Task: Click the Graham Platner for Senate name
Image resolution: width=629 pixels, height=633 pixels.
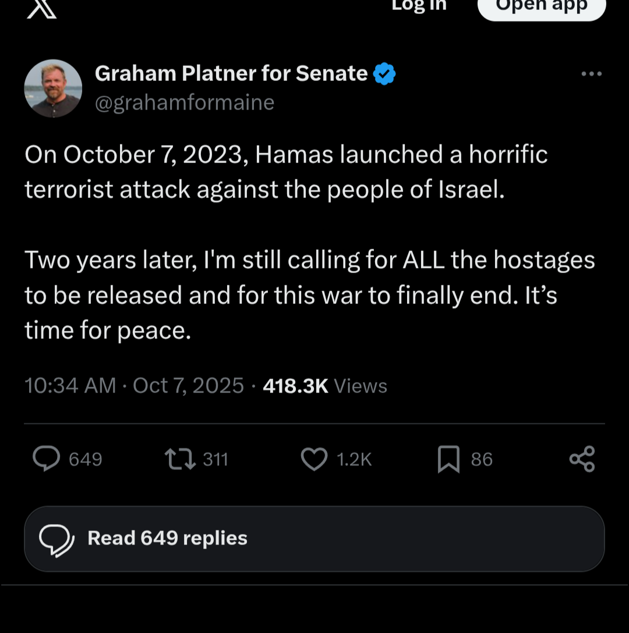Action: tap(231, 73)
